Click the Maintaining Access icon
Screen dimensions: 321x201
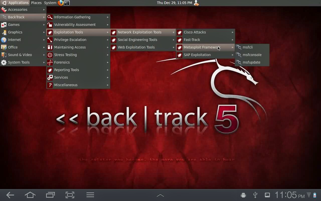(50, 47)
